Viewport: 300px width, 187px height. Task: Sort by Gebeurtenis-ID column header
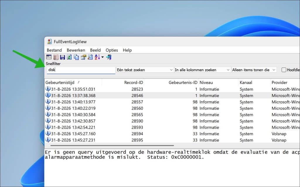click(x=171, y=82)
